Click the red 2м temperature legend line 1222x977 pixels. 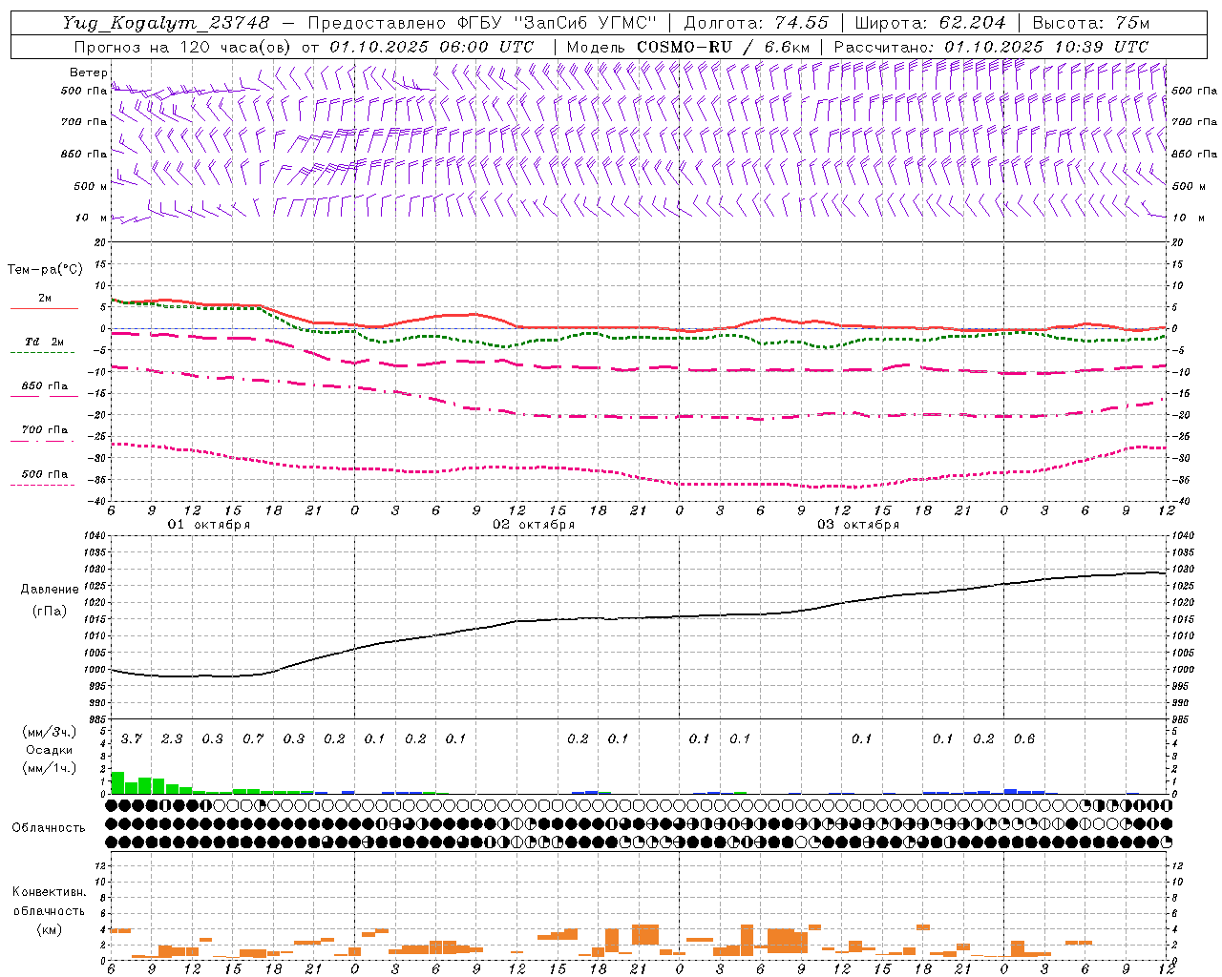point(44,308)
